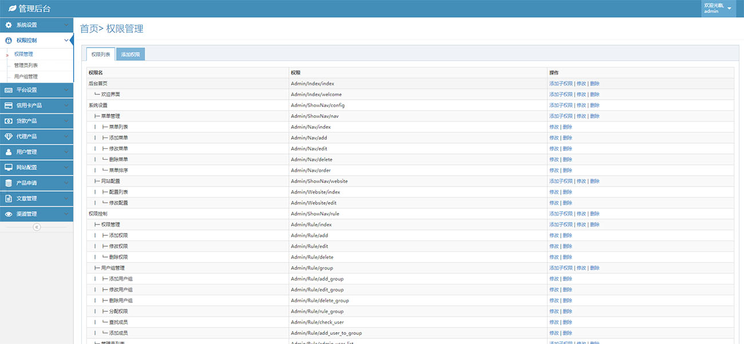
Task: Expand 网站配置 sidebar chevron
Action: click(66, 167)
